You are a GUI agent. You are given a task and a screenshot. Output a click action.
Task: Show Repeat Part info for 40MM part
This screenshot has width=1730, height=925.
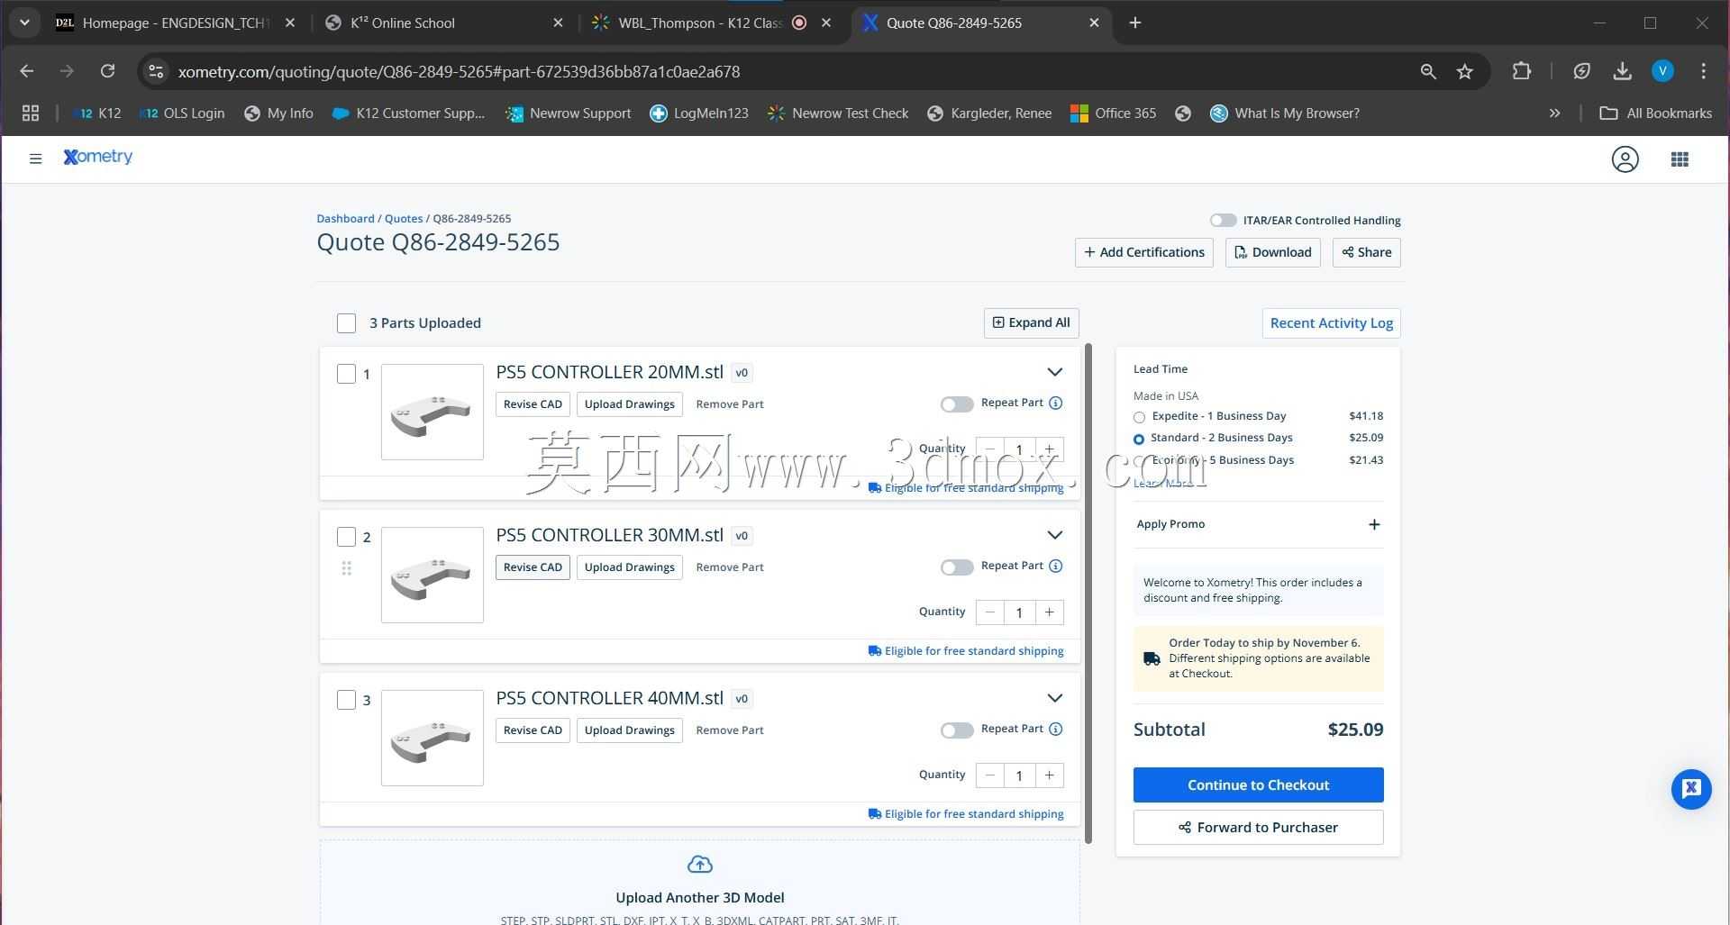pos(1056,729)
